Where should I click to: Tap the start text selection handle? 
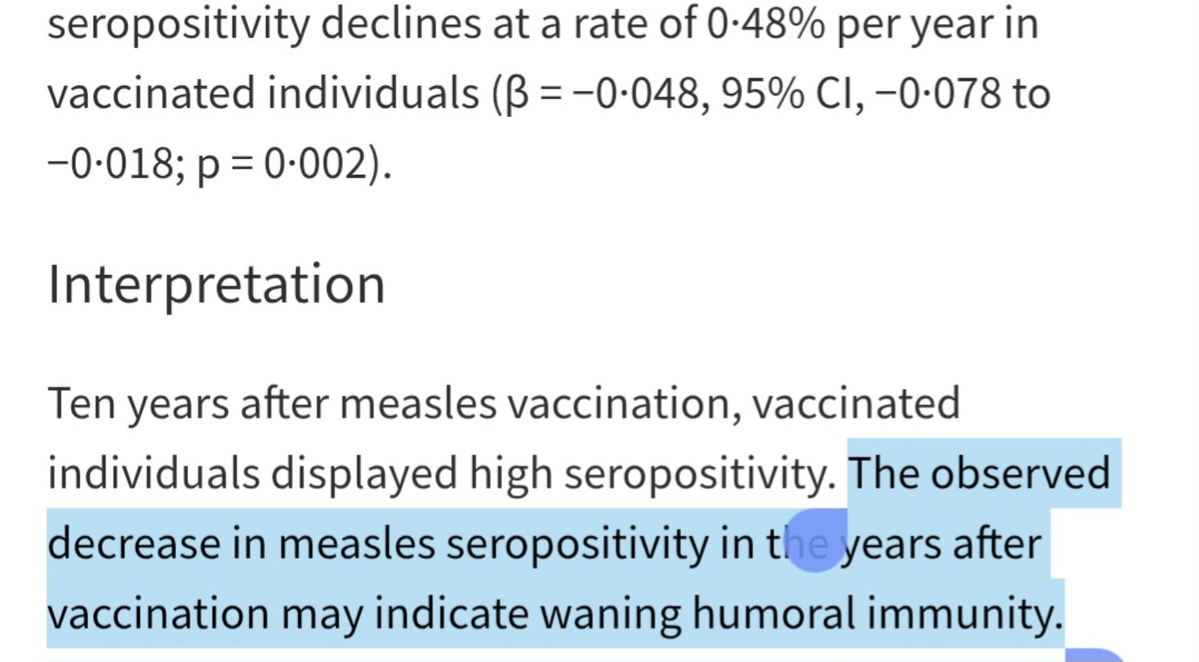[815, 543]
